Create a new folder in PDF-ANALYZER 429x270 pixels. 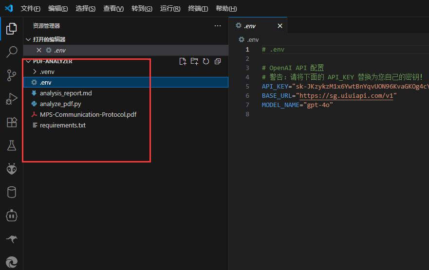(x=194, y=61)
